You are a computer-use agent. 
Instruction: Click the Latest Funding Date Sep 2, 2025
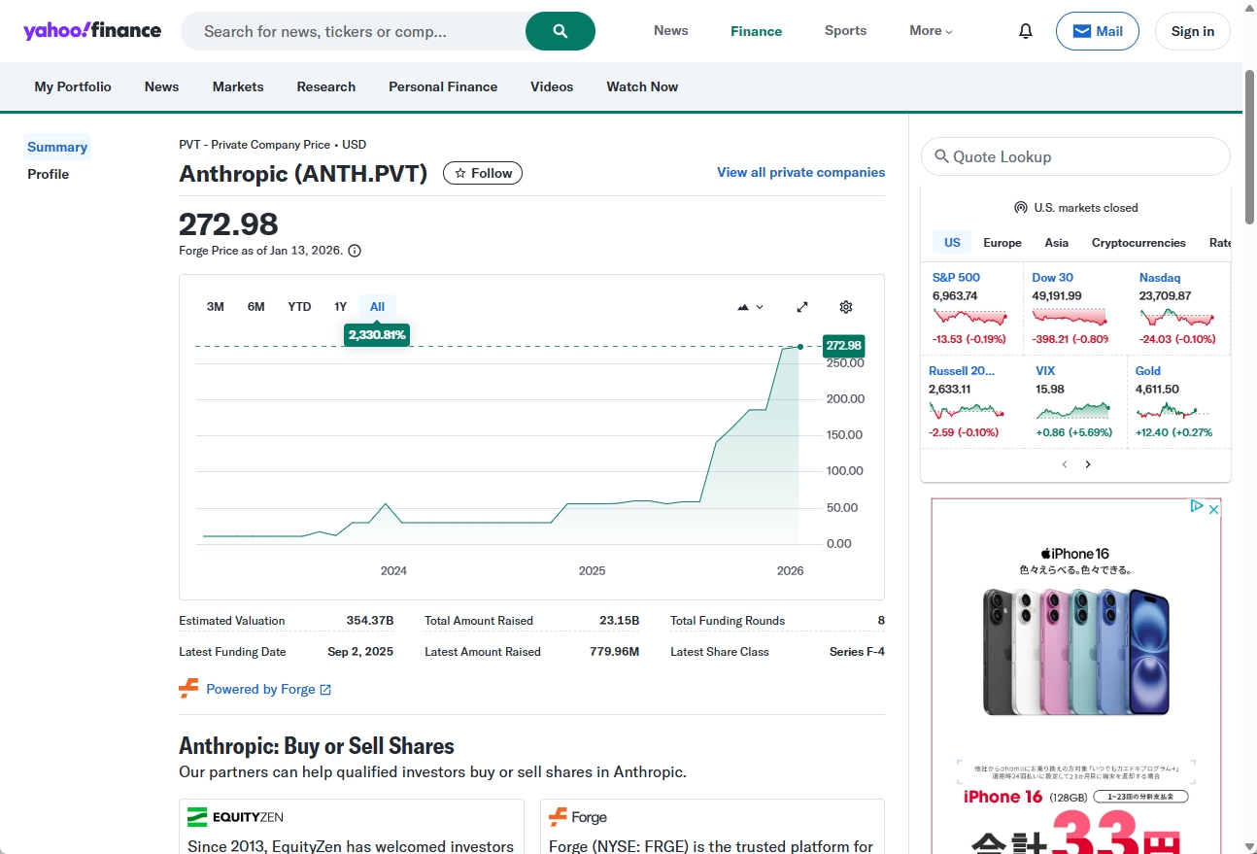360,652
